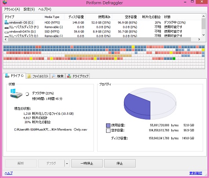Switch to the ファイルリスト tab
The height and width of the screenshot is (178, 209).
pos(38,76)
